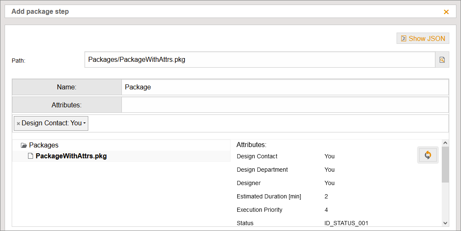Remove the Design Contact filter tag

point(18,124)
